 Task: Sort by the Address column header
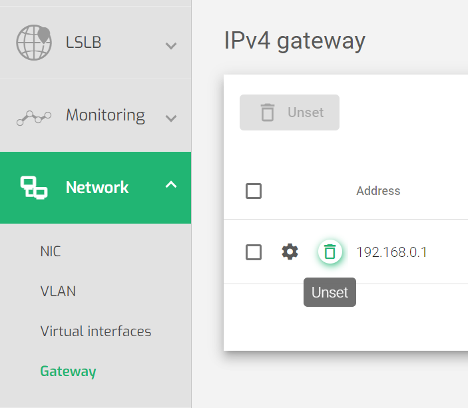(x=378, y=191)
